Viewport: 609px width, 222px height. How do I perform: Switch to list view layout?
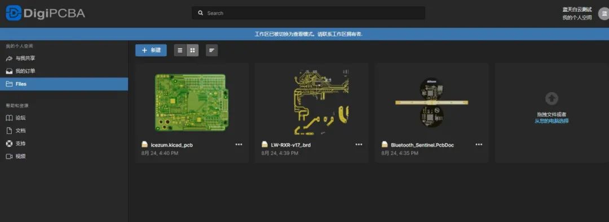[180, 51]
